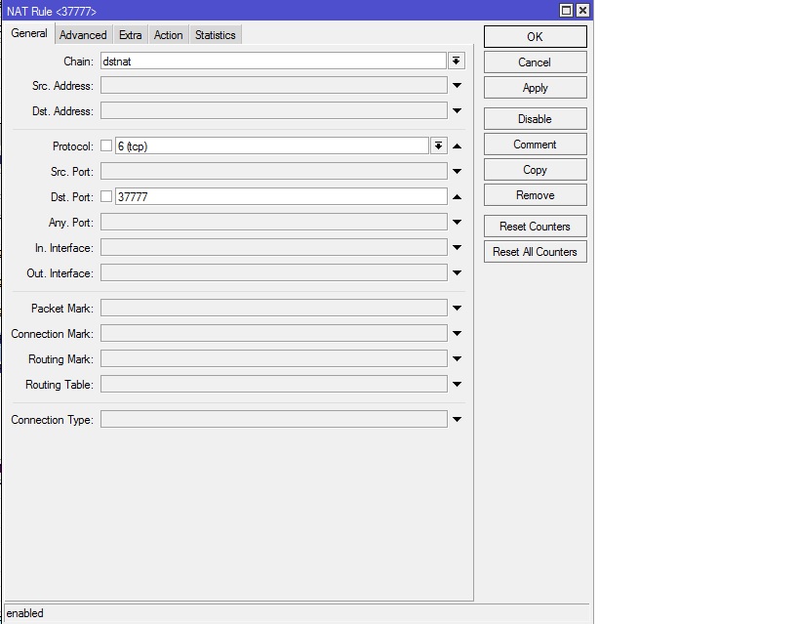Screen dimensions: 799x624
Task: Click the OK button
Action: [x=535, y=37]
